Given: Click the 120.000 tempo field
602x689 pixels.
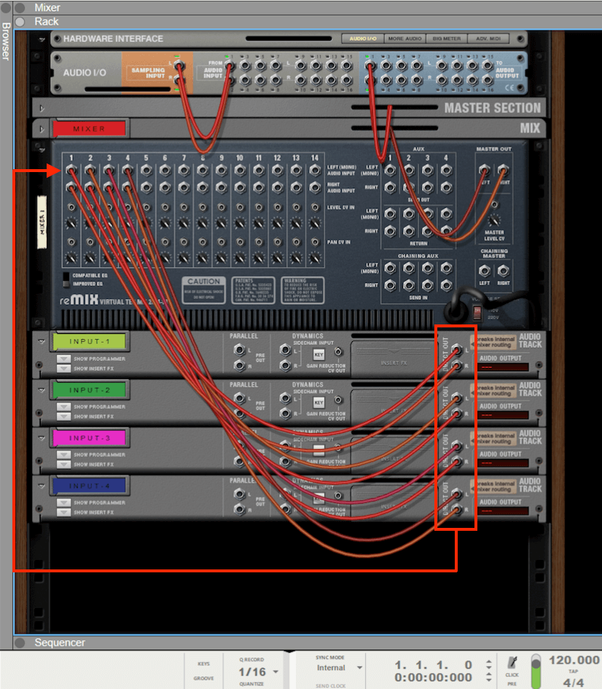Looking at the screenshot, I should 574,660.
